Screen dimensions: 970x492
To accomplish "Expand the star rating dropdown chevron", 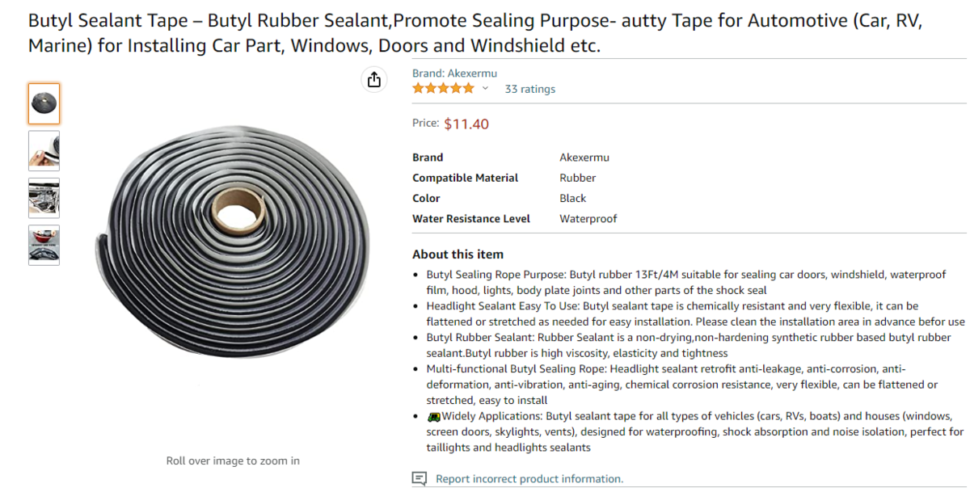I will (485, 88).
